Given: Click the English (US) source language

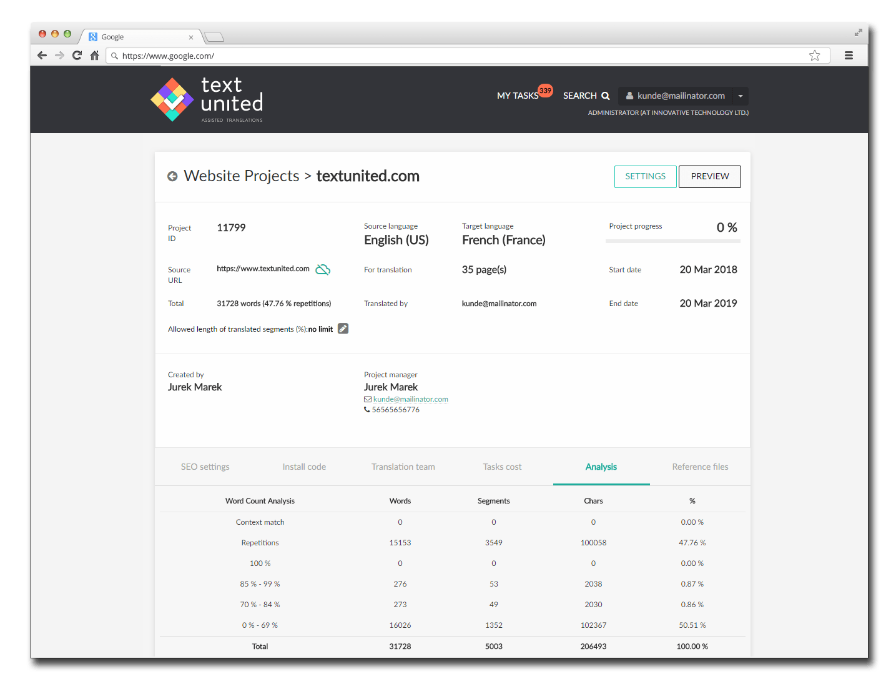Looking at the screenshot, I should pyautogui.click(x=396, y=240).
